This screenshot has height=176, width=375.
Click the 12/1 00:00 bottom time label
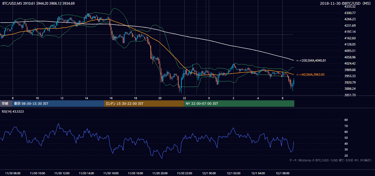(x=209, y=173)
